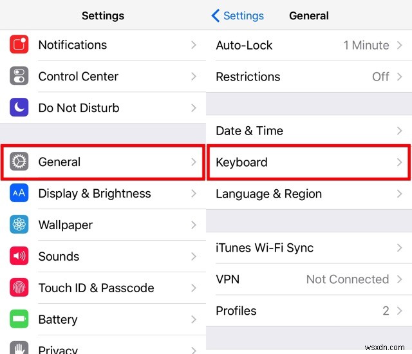Tap the Control Center toggles icon

19,77
